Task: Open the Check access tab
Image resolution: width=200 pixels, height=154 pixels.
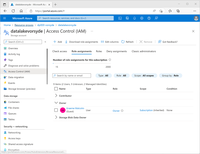Action: pyautogui.click(x=59, y=51)
